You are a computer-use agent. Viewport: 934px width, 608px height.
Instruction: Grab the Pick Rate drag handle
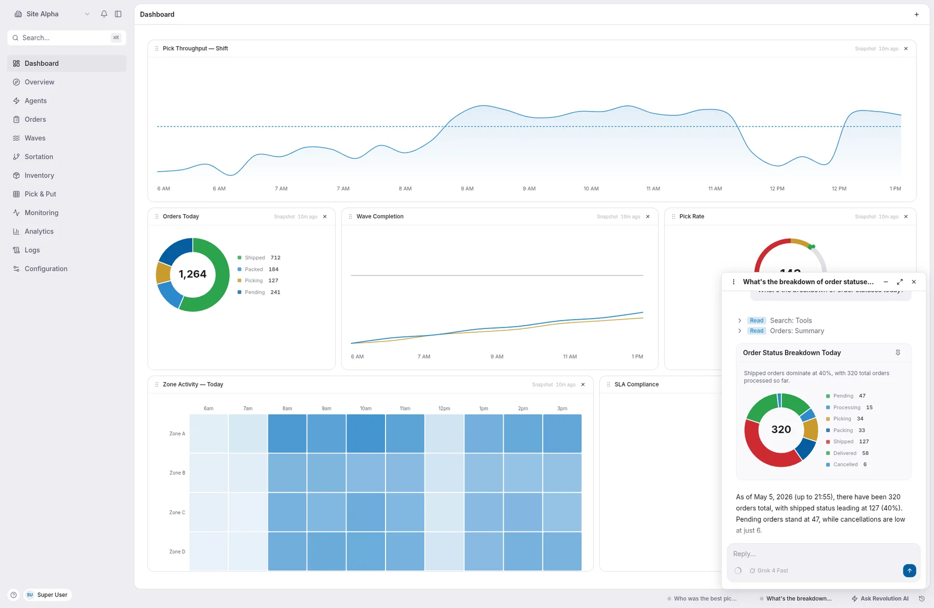(x=674, y=217)
